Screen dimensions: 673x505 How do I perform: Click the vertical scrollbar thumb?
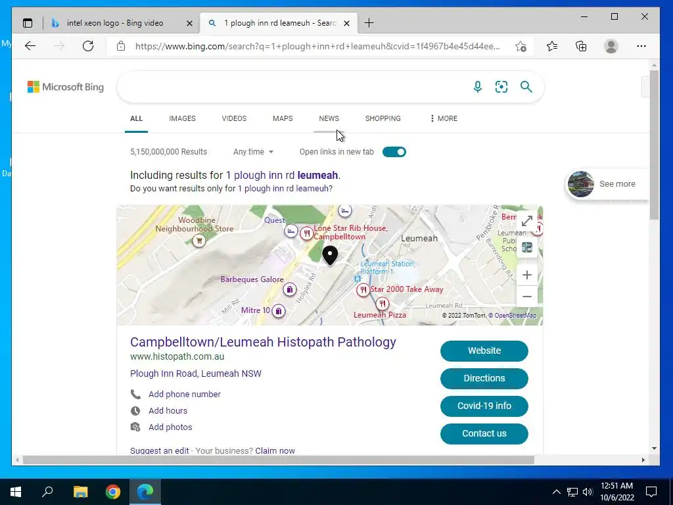click(654, 145)
